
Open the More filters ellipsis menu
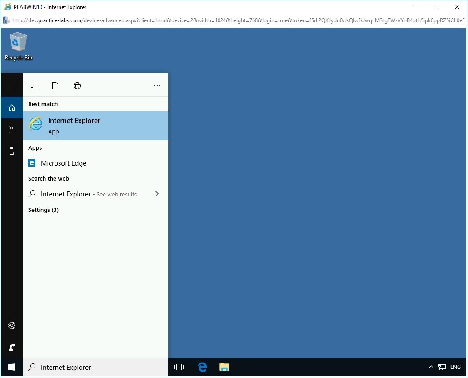[157, 85]
